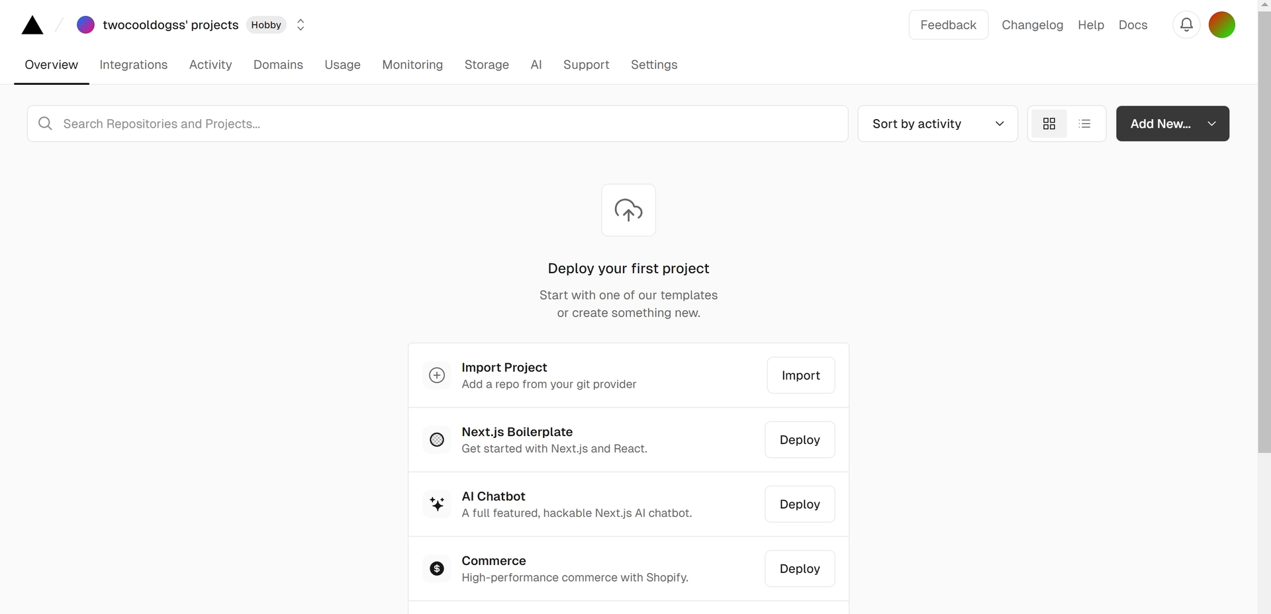Screen dimensions: 1271x614
Task: Focus the Search Repositories and Projects field
Action: point(437,124)
